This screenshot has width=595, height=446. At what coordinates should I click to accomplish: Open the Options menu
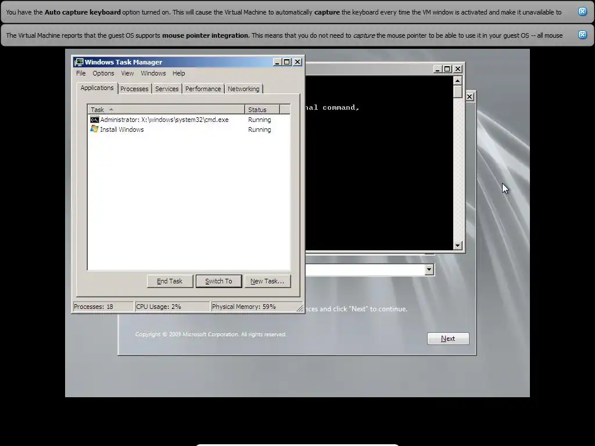[103, 73]
